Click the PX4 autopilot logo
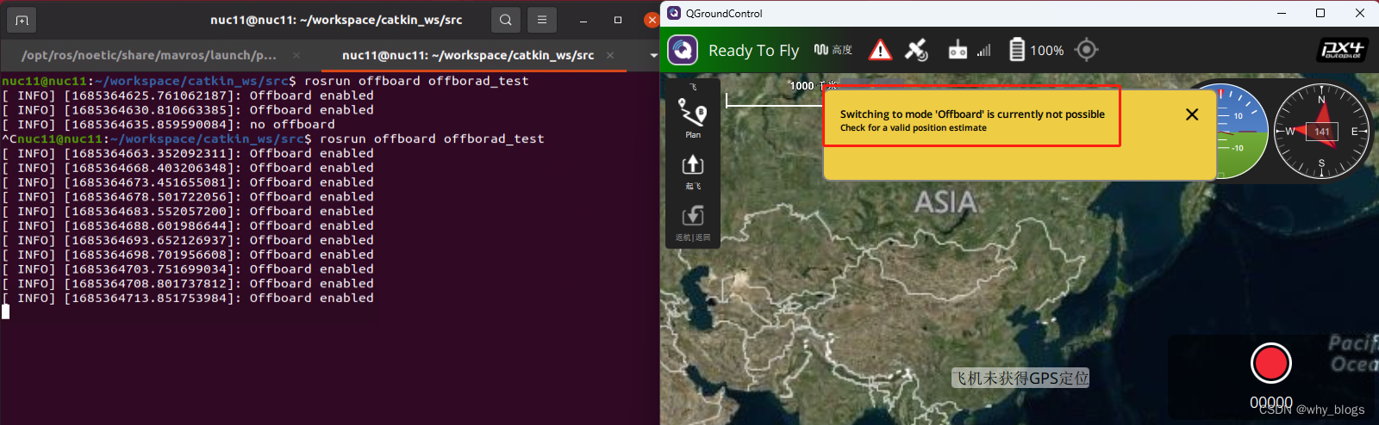The height and width of the screenshot is (425, 1379). coord(1344,50)
